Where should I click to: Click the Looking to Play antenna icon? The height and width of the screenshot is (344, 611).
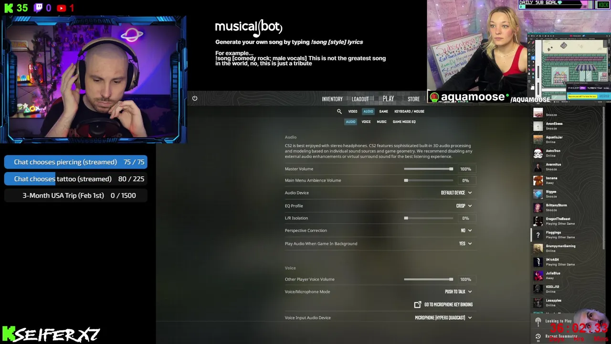(x=538, y=322)
